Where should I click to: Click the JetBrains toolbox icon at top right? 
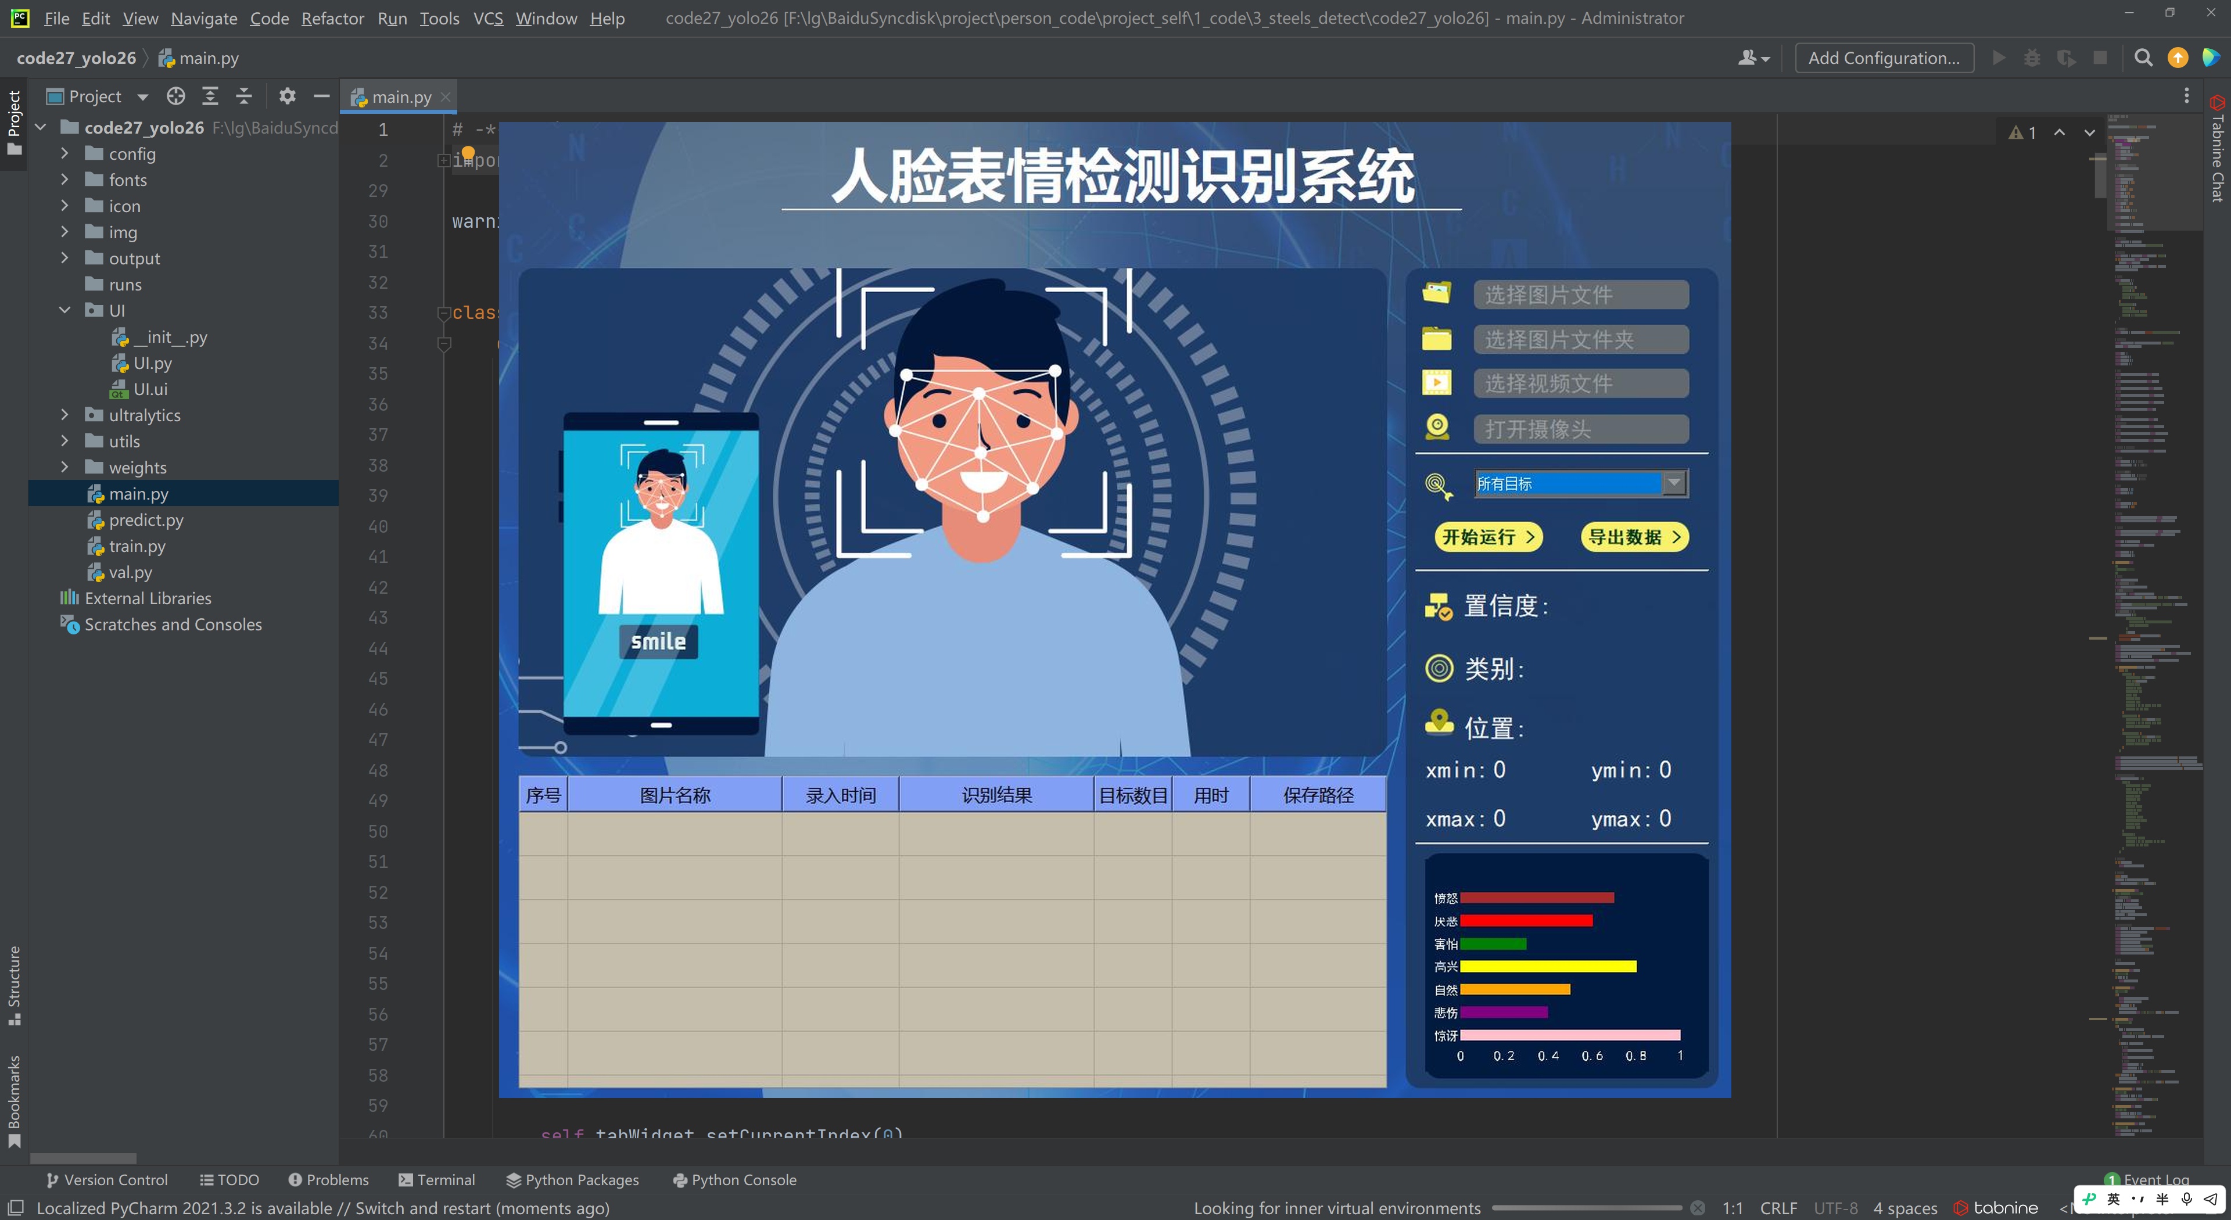pyautogui.click(x=2211, y=58)
